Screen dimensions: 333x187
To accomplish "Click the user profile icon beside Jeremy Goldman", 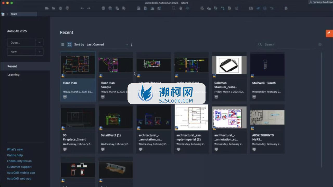I will pos(311,2).
